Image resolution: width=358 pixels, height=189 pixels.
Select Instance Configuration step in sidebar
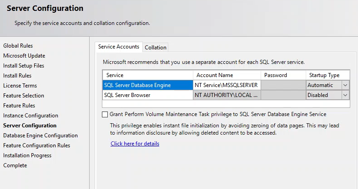pyautogui.click(x=30, y=116)
